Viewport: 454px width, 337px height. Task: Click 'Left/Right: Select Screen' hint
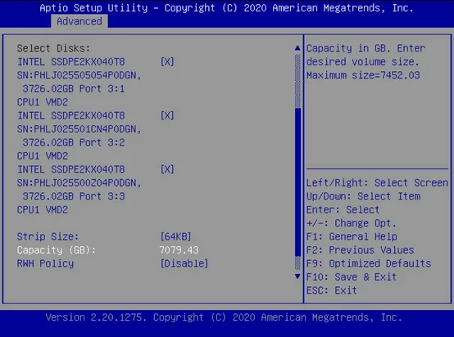pyautogui.click(x=377, y=183)
